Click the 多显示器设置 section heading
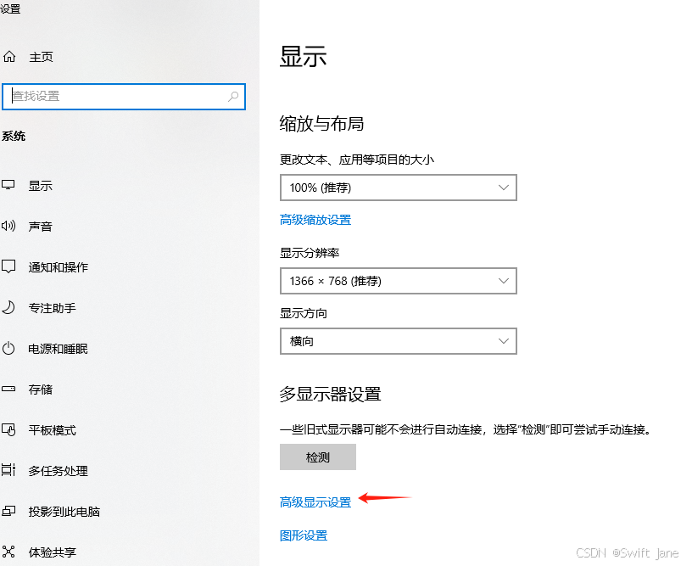The height and width of the screenshot is (566, 692). tap(330, 395)
